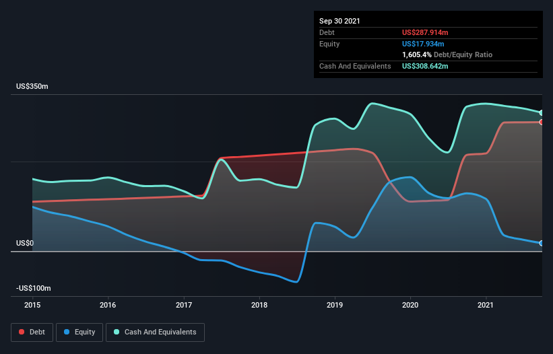The width and height of the screenshot is (553, 354).
Task: Click the blue Equity endpoint marker
Action: [542, 243]
